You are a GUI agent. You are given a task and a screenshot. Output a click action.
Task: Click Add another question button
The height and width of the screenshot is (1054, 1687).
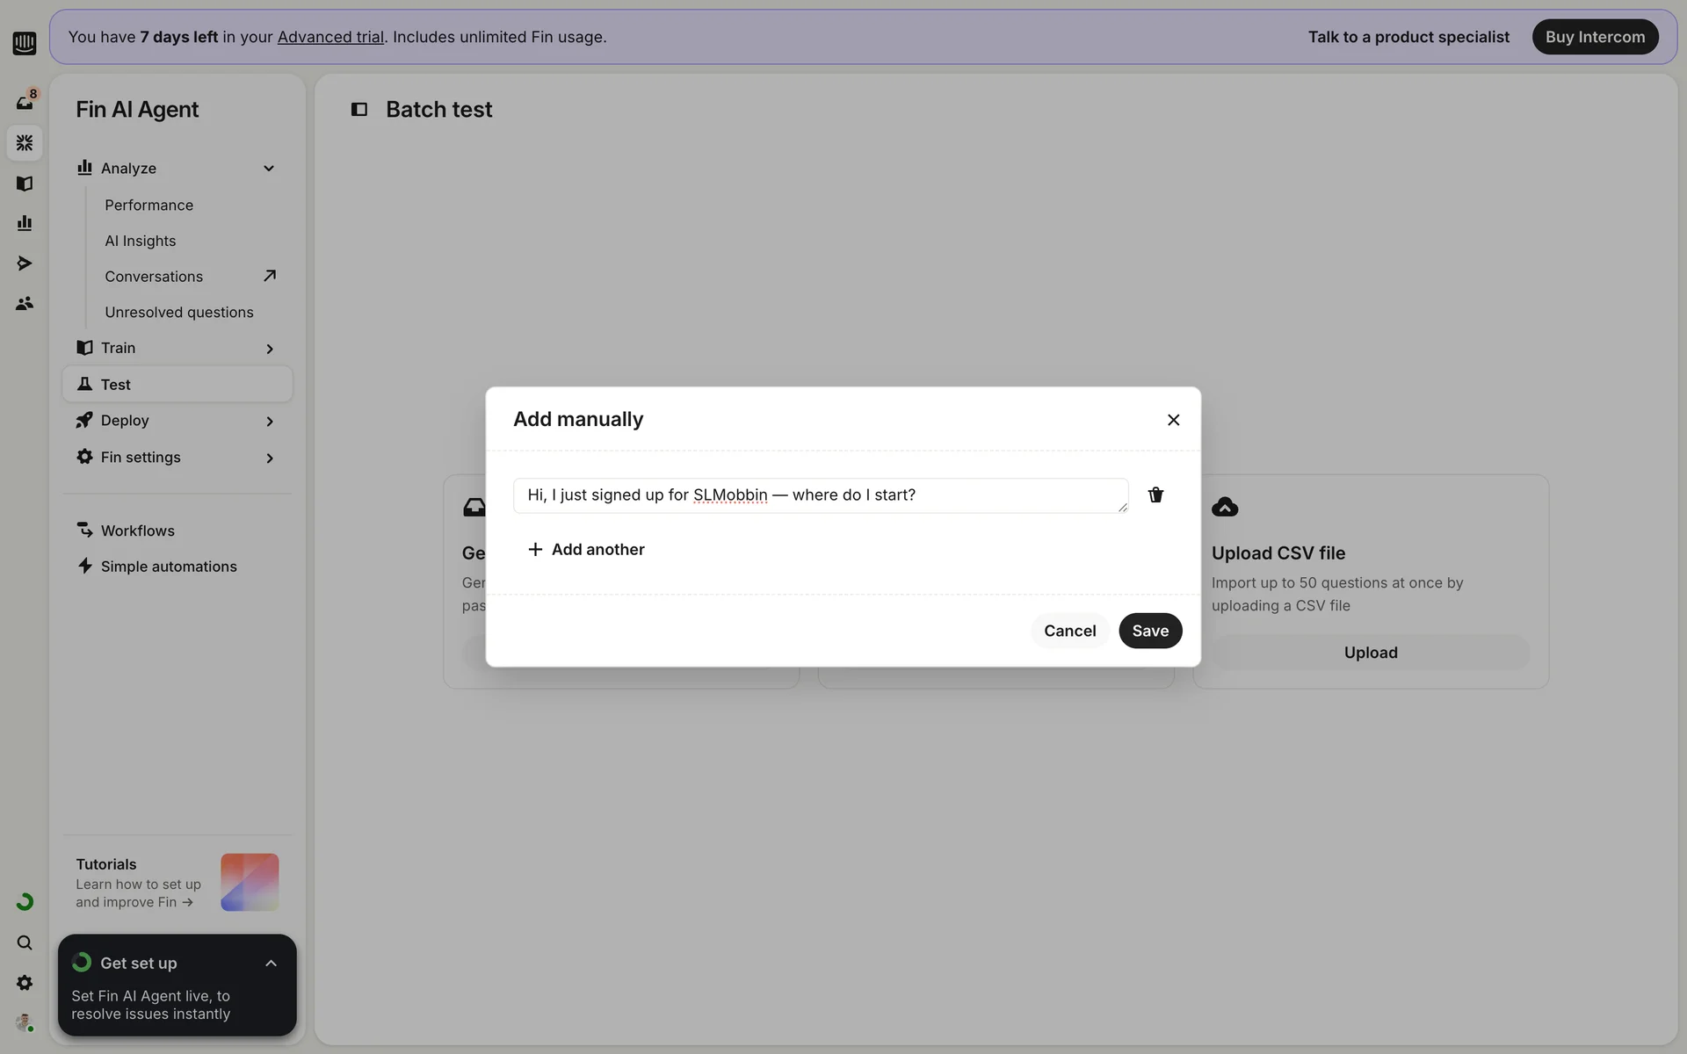tap(586, 550)
